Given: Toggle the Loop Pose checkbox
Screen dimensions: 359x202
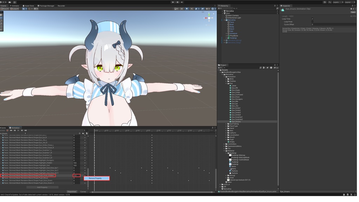Looking at the screenshot, I should point(312,21).
